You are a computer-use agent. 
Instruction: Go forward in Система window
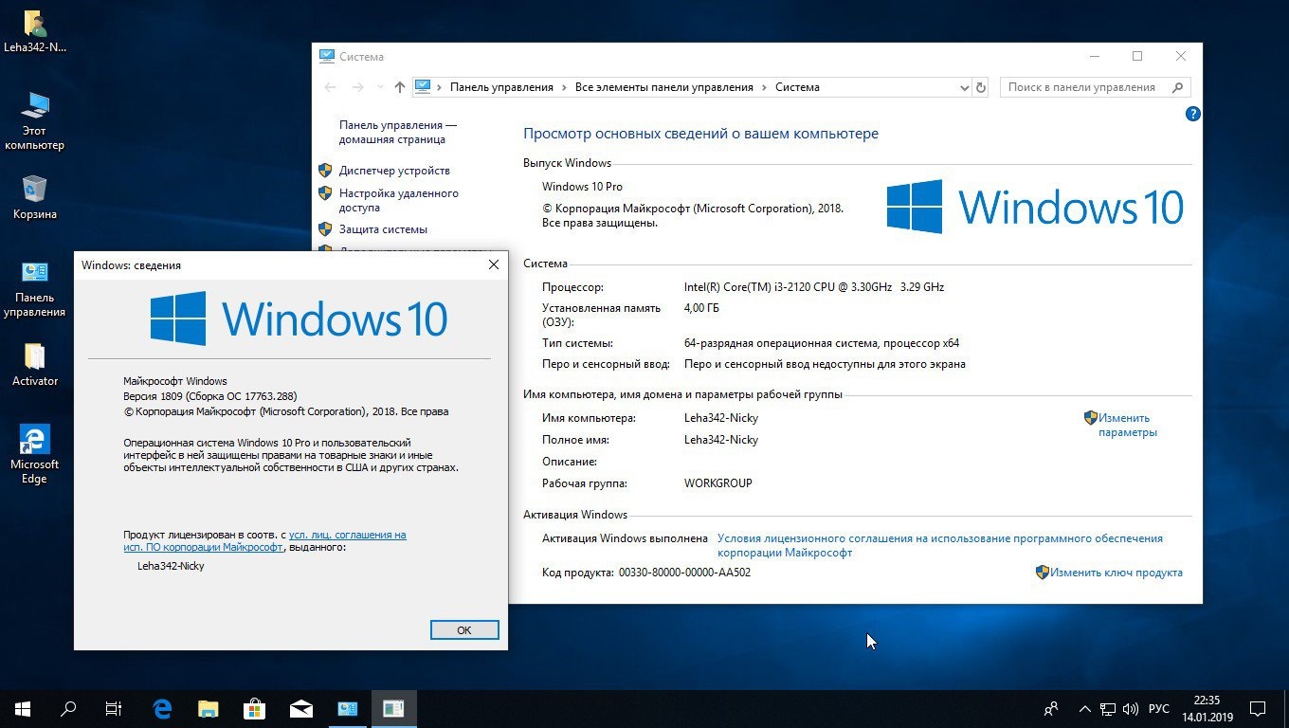[357, 87]
